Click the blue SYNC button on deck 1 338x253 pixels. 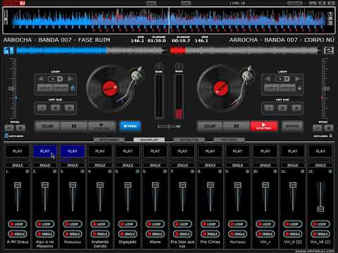pos(130,126)
